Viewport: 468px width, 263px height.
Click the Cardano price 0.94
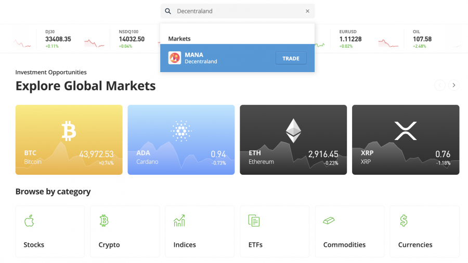click(218, 154)
